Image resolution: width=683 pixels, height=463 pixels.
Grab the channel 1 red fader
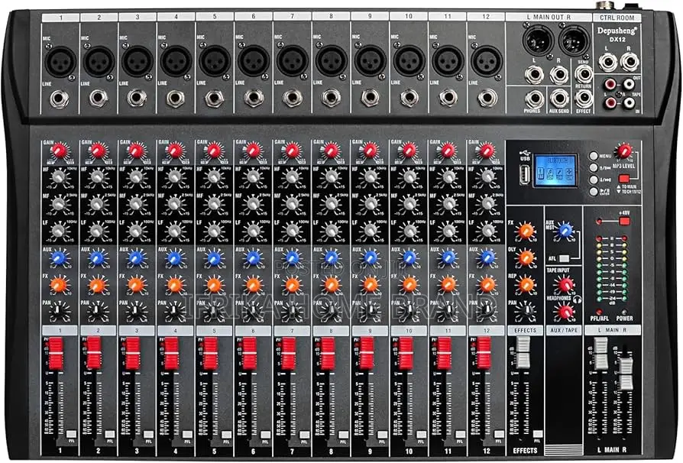56,353
